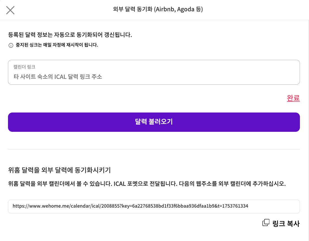Click the ICAL 포멧 description paragraph
The image size is (309, 241).
pos(147,184)
